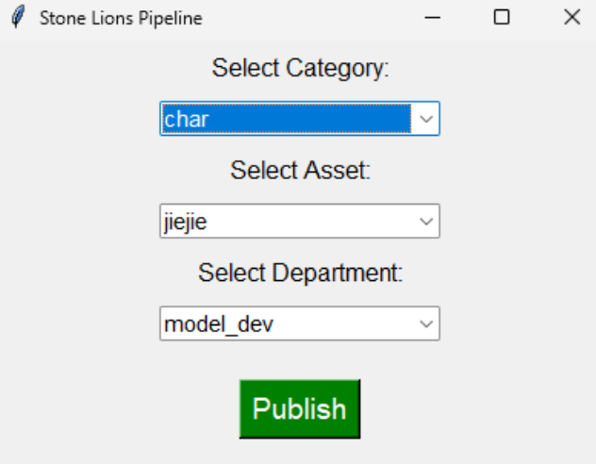Close the Stone Lions Pipeline window

click(x=571, y=18)
